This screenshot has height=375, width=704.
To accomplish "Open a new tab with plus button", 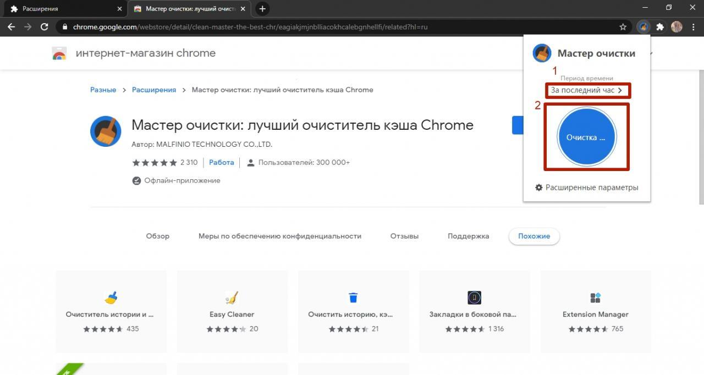I will tap(262, 9).
